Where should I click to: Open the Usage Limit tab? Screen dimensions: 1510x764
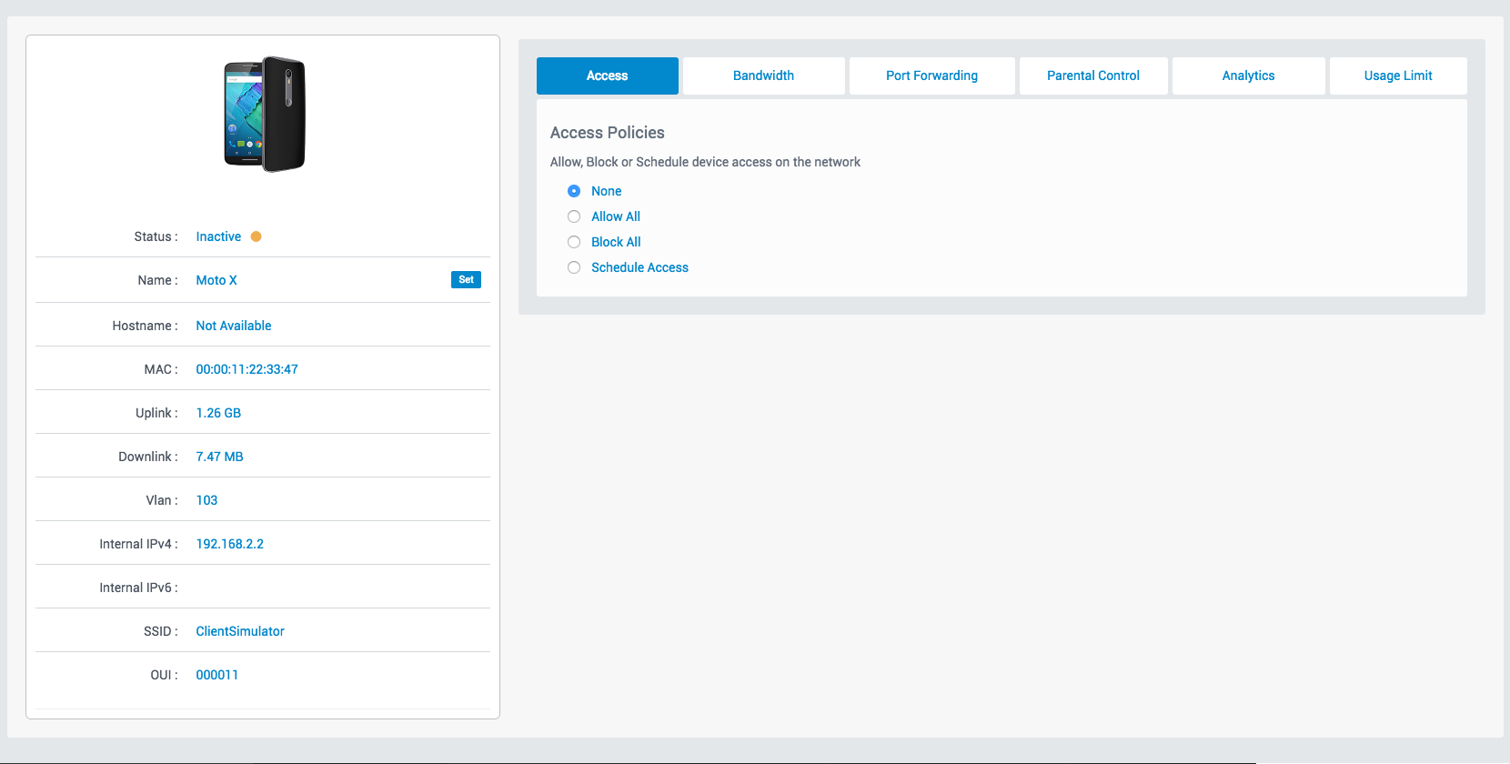pos(1398,75)
